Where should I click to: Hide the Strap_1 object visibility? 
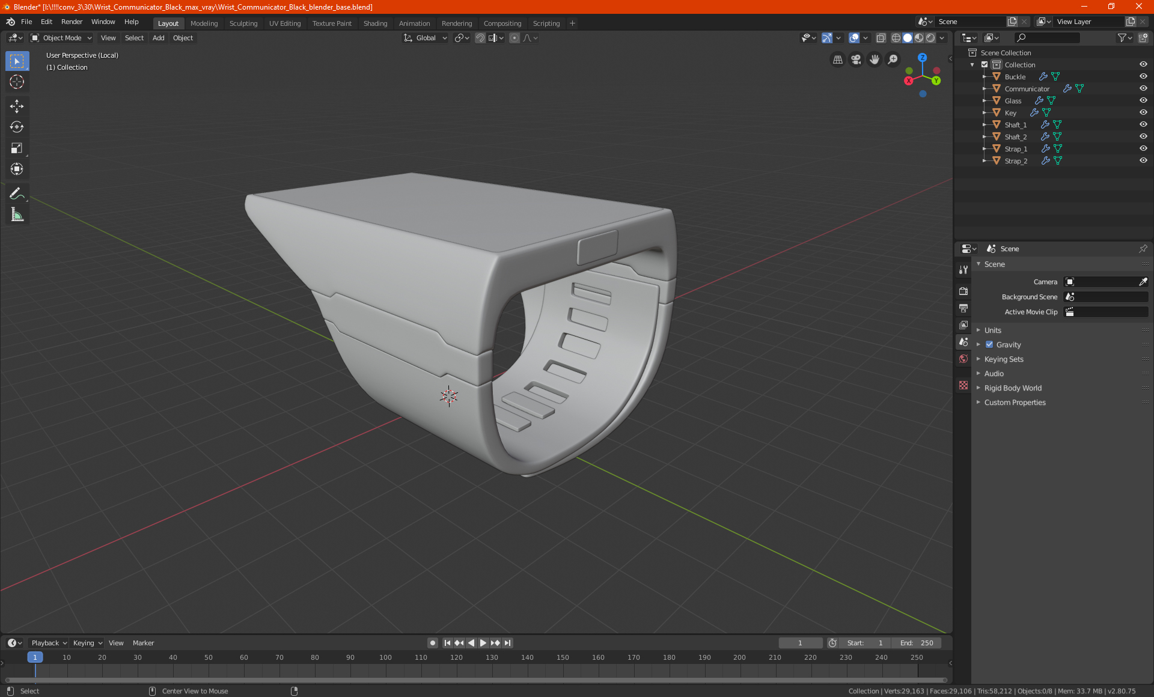(x=1143, y=148)
